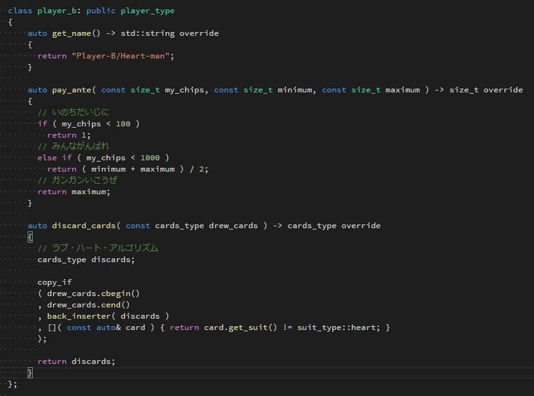Click the string "Player-B/Heart-man"
The image size is (534, 396).
click(x=121, y=56)
